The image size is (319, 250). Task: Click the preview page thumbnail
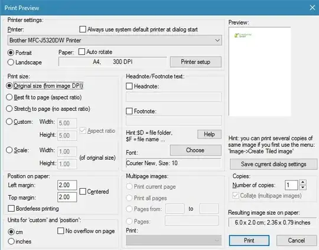tap(259, 71)
